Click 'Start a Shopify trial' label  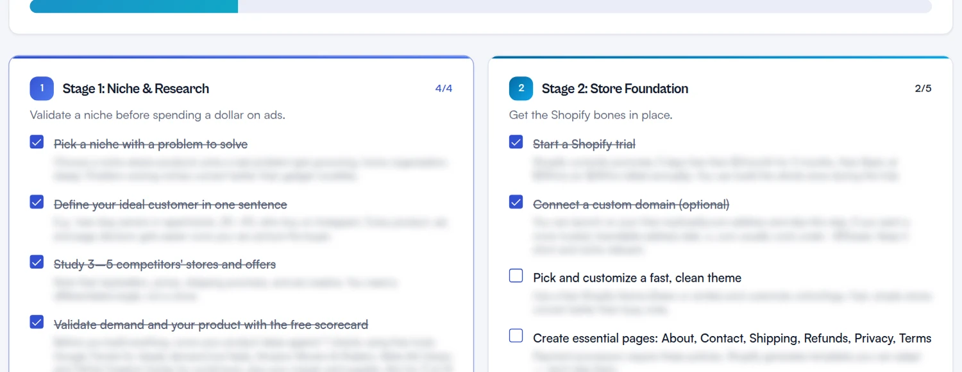[x=584, y=144]
